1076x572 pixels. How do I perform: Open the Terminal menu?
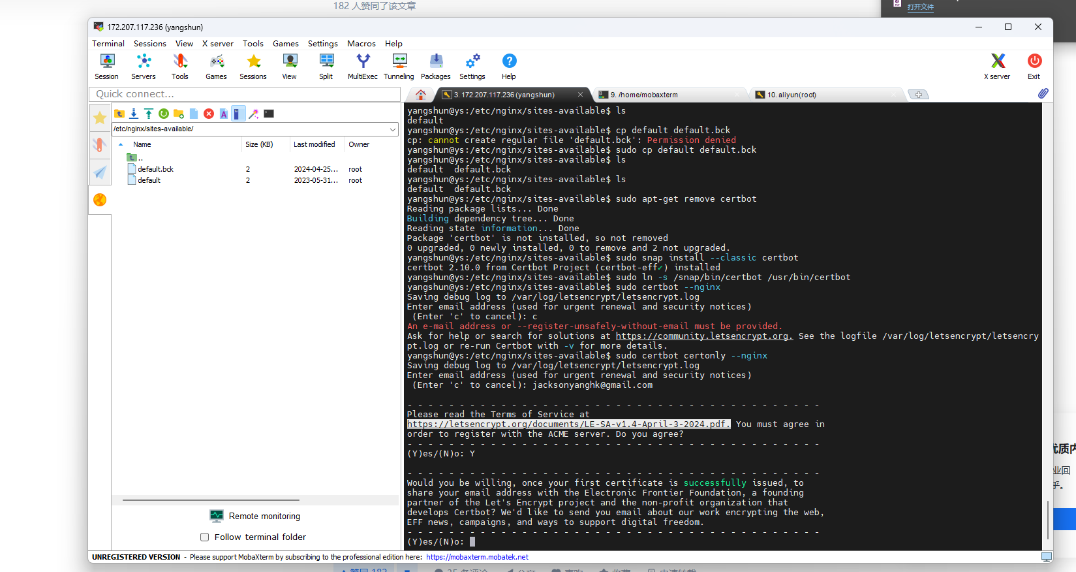[108, 43]
